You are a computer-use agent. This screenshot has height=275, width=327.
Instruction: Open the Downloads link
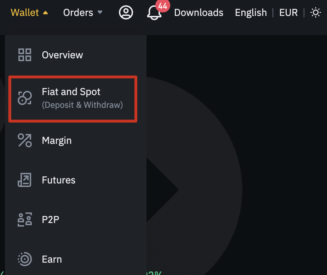tap(199, 13)
